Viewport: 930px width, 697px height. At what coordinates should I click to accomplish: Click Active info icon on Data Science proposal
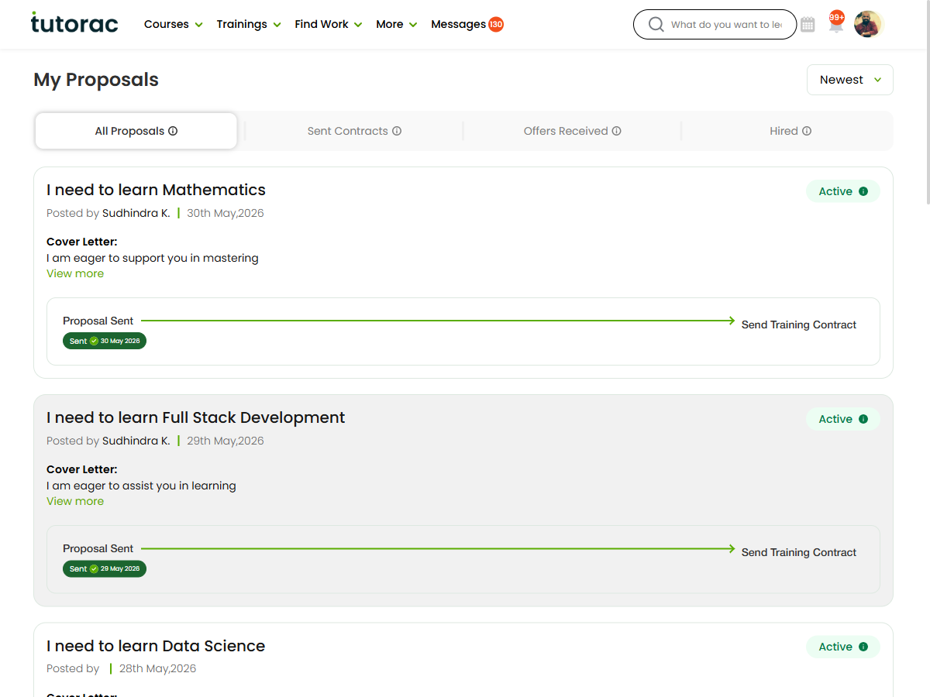coord(863,647)
